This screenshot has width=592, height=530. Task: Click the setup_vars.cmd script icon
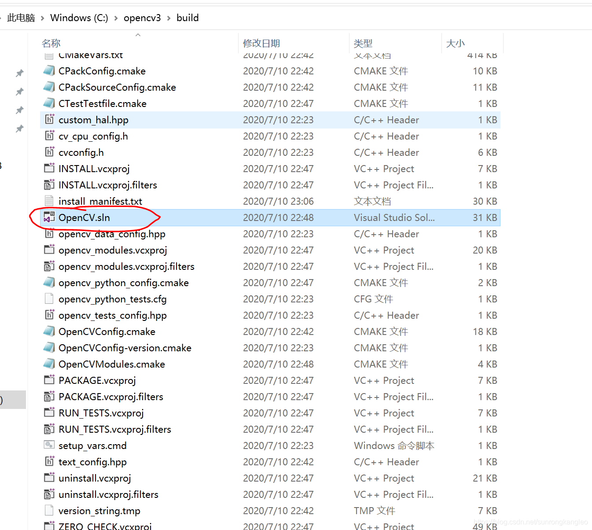(x=49, y=445)
